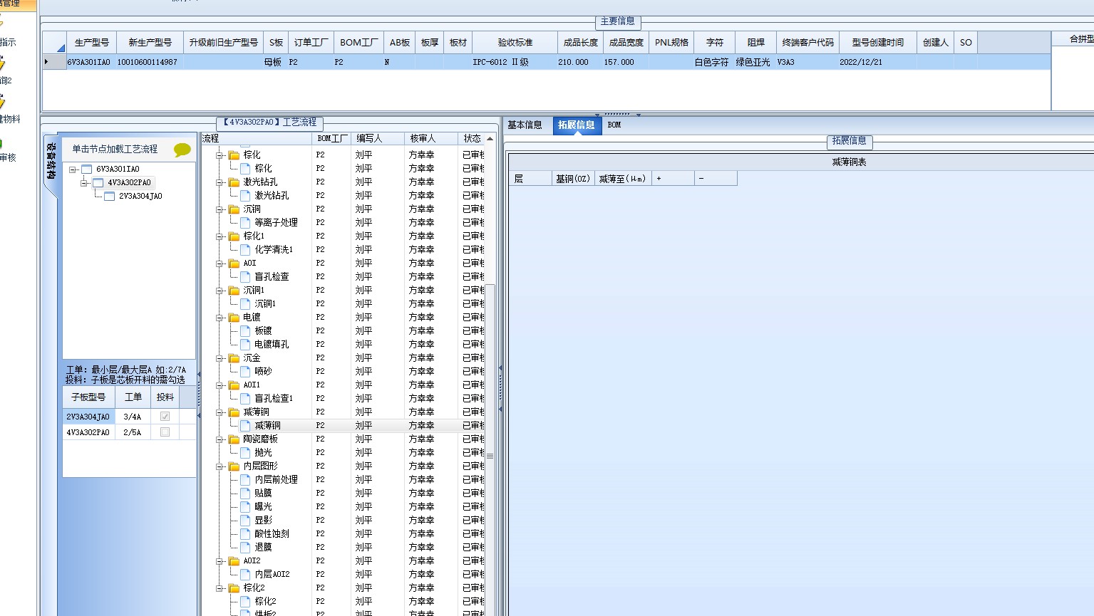Click the document icon beside 盲孔检查1
Viewport: 1094px width, 616px height.
coord(246,399)
